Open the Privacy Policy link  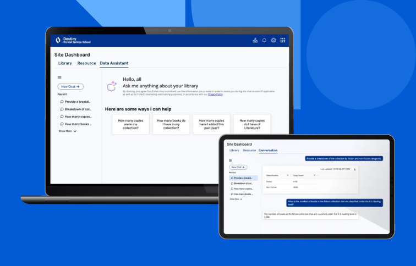click(215, 95)
